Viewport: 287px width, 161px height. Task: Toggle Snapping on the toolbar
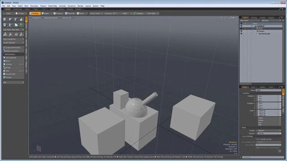click(x=139, y=13)
